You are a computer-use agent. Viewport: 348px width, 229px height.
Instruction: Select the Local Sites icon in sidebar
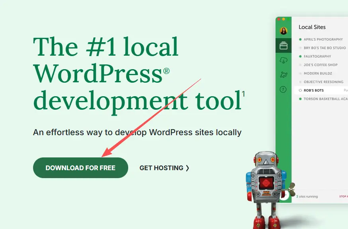pyautogui.click(x=283, y=46)
